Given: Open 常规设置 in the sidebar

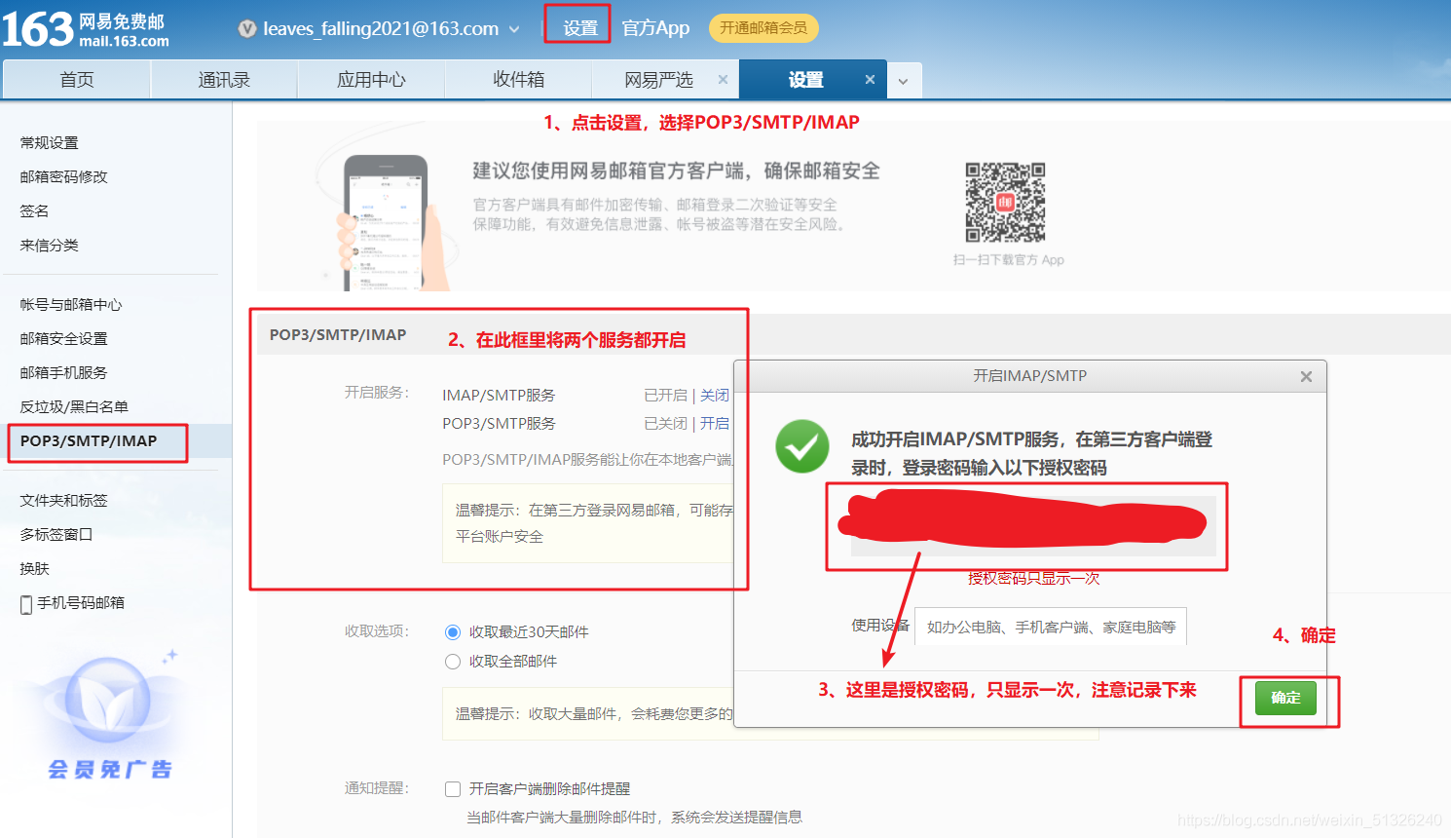Looking at the screenshot, I should point(50,143).
